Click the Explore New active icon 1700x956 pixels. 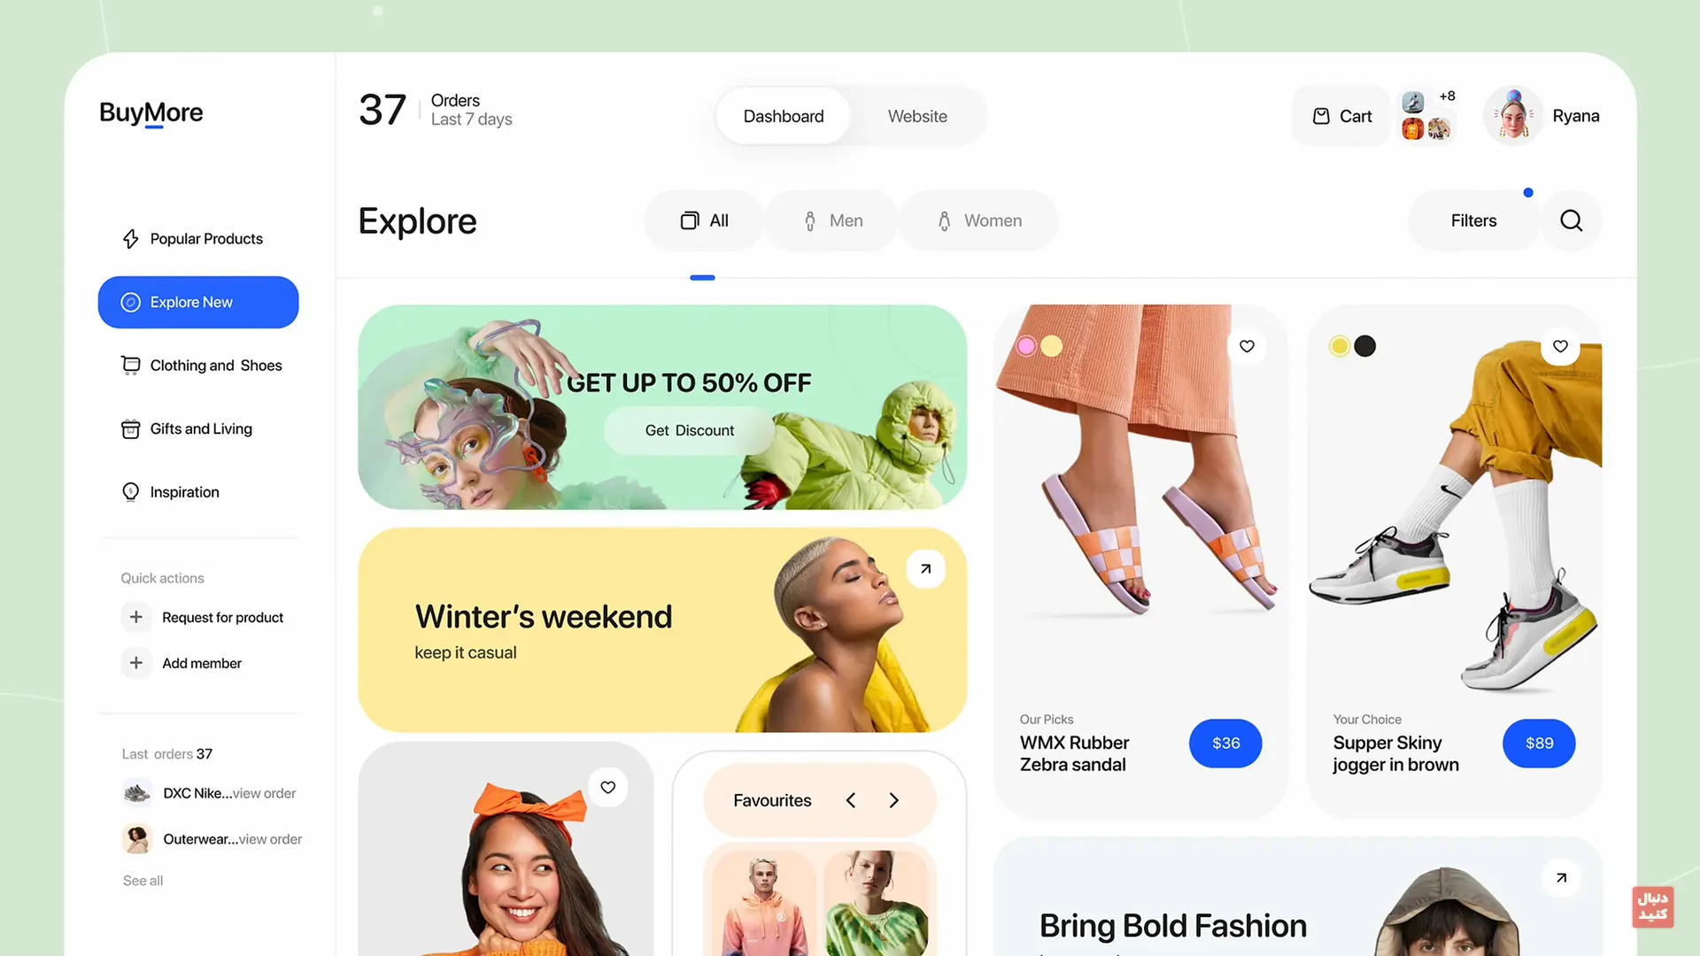[x=129, y=303]
